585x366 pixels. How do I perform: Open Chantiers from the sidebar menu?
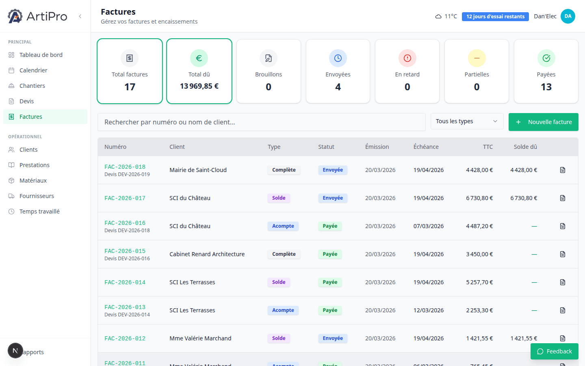[32, 86]
